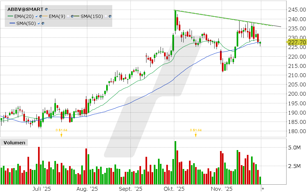Open the SMA(50) indicator settings icon

(x=43, y=23)
